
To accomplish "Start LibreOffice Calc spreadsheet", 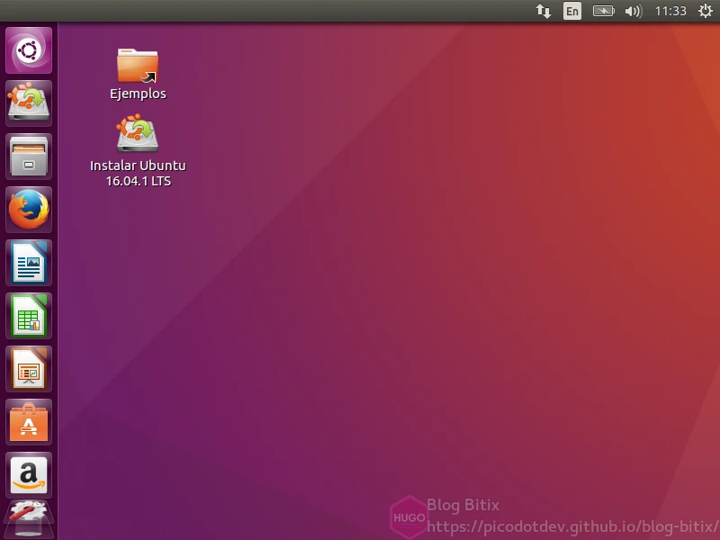I will click(x=29, y=316).
